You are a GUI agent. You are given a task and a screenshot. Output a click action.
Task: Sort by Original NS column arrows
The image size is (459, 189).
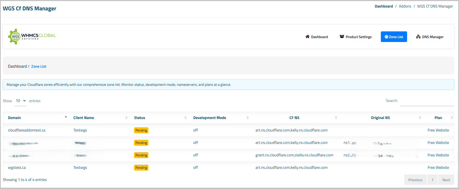click(420, 118)
